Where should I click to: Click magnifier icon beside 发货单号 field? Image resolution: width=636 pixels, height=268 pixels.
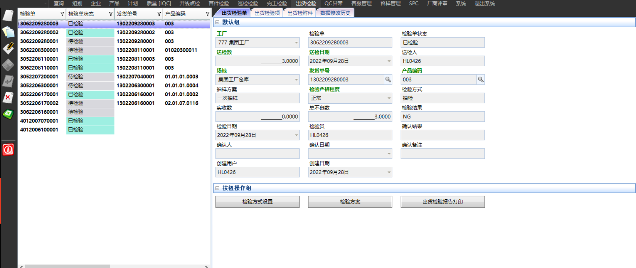click(388, 79)
